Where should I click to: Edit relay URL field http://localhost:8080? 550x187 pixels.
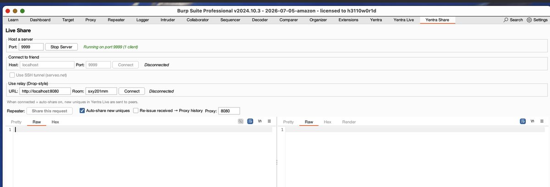[x=45, y=91]
